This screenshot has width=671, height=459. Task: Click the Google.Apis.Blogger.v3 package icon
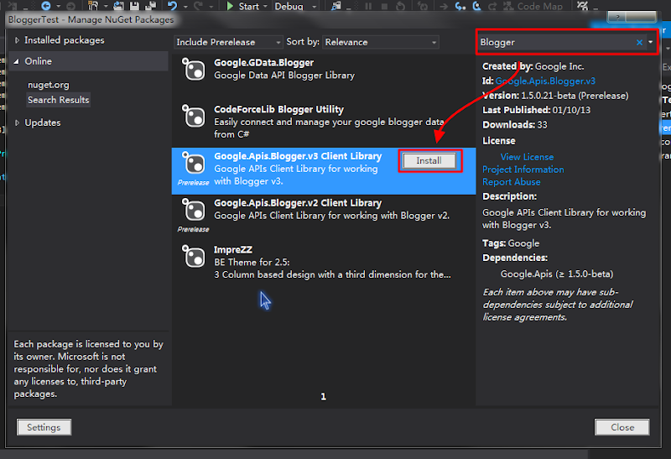pyautogui.click(x=194, y=163)
